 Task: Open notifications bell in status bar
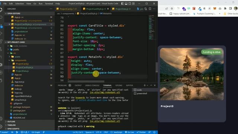154,132
